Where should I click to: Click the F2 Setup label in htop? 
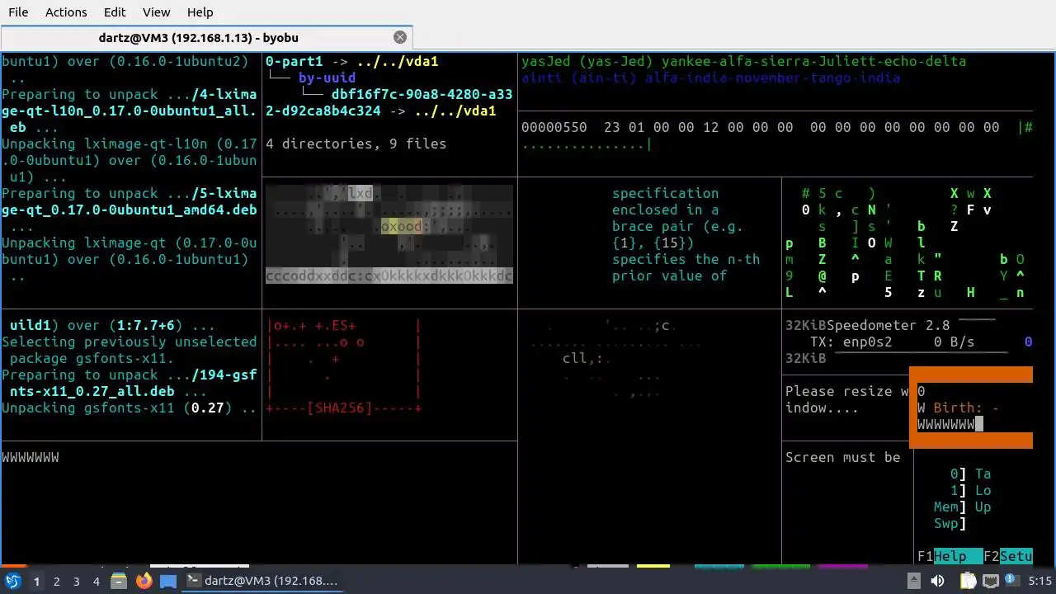point(1008,556)
